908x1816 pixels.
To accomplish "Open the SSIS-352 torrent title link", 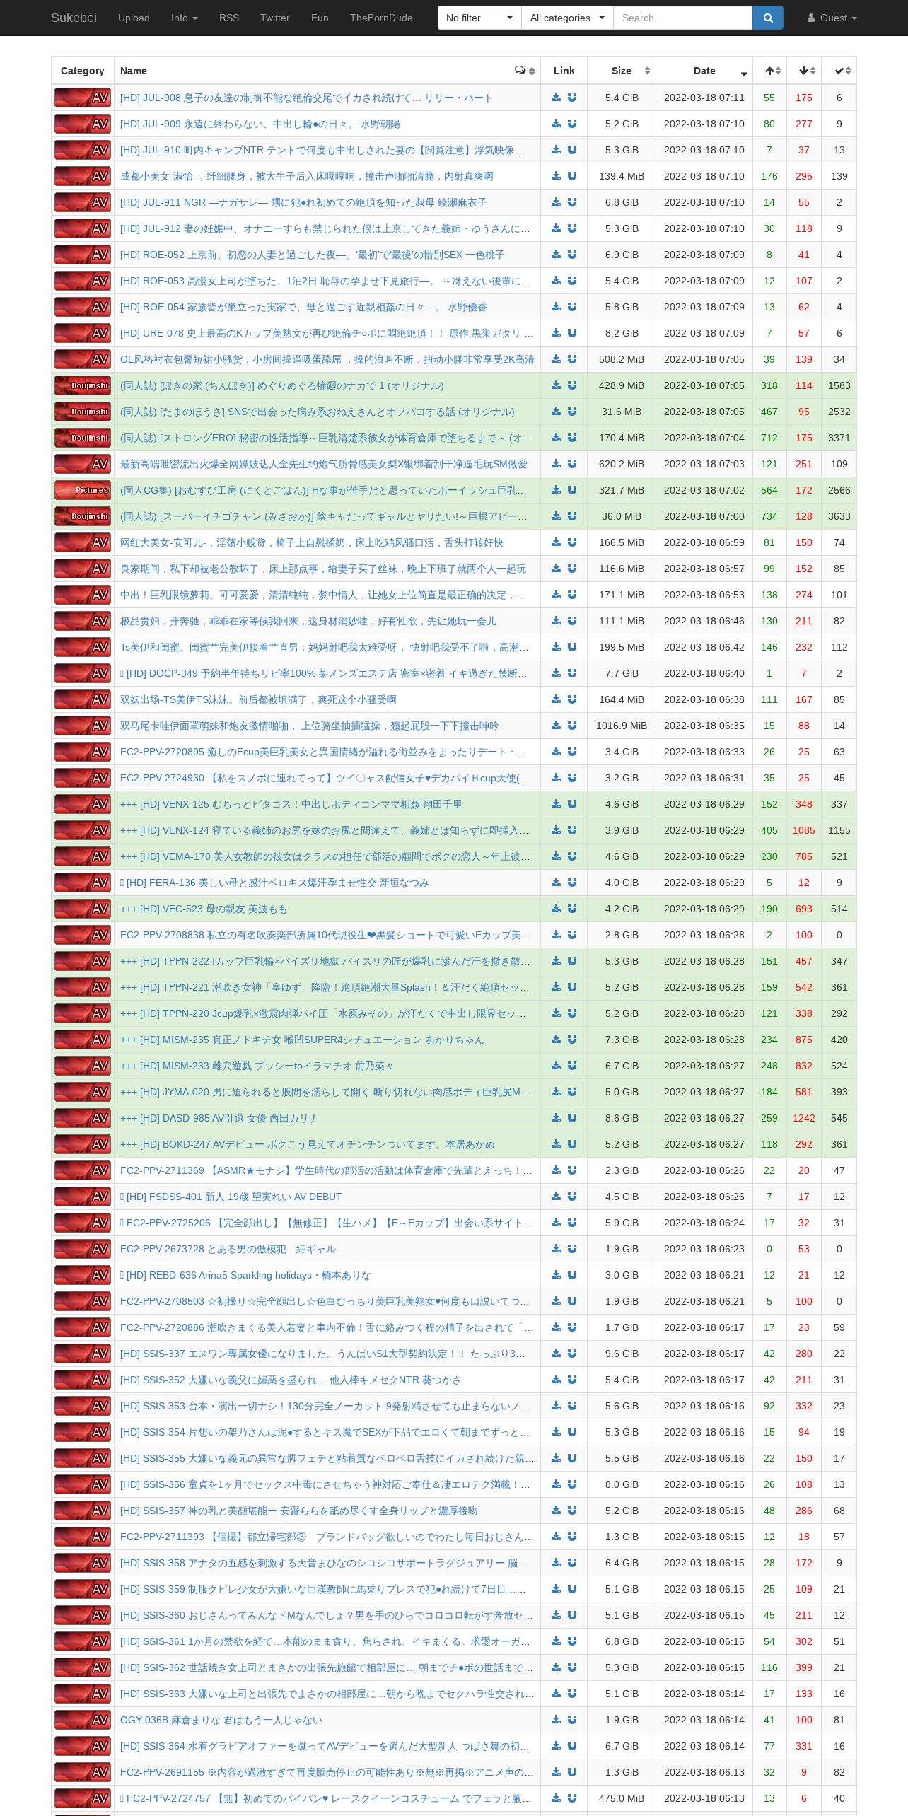I will pyautogui.click(x=290, y=1380).
